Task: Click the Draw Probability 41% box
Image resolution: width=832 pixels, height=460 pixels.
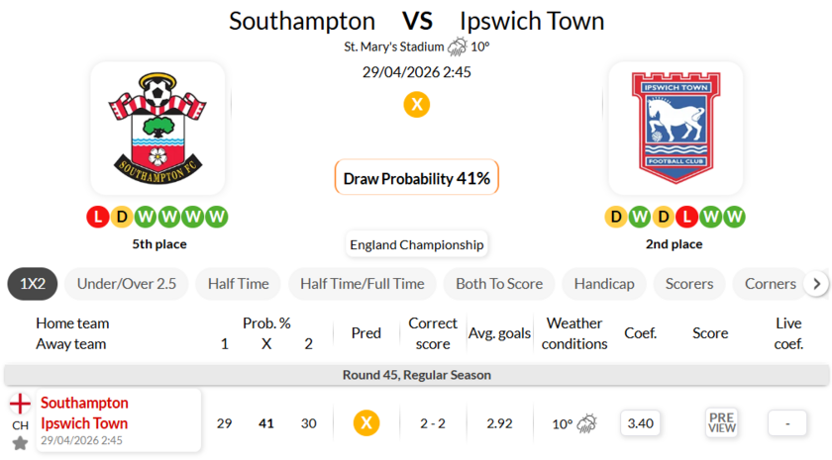Action: pos(416,178)
